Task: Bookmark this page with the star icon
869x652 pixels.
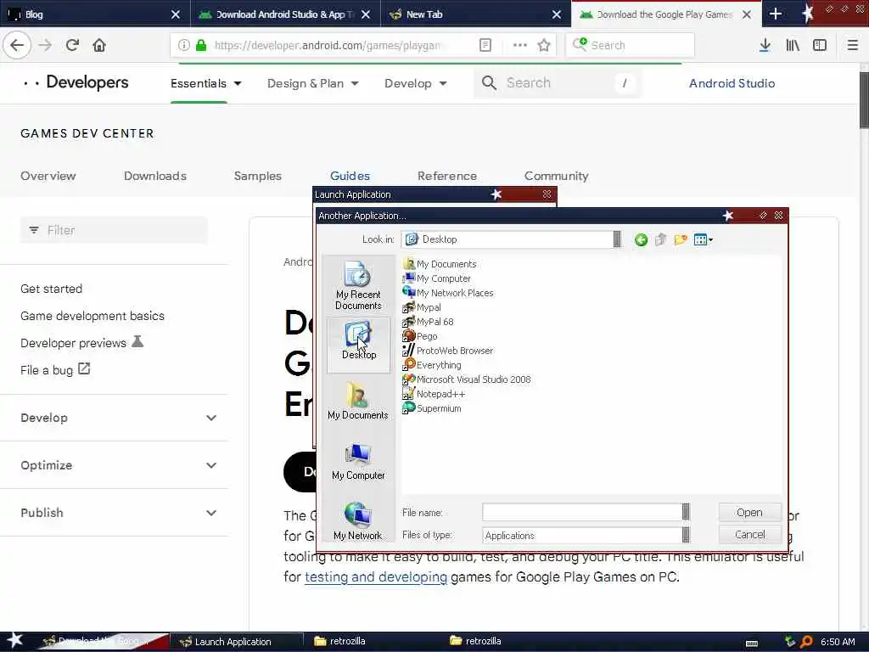Action: 544,45
